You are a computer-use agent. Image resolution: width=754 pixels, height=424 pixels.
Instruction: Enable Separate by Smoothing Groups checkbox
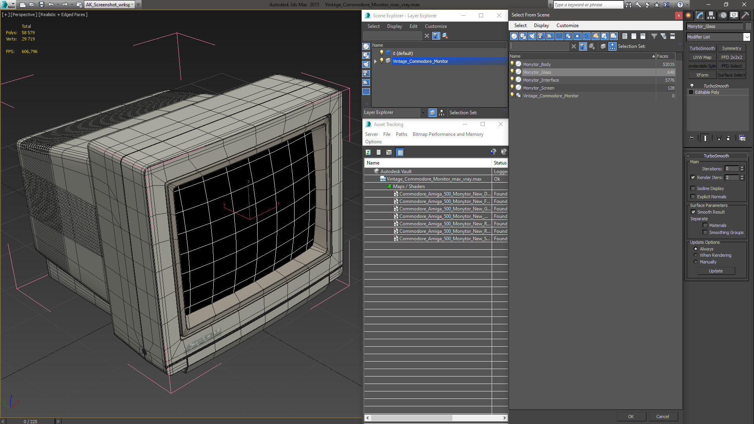click(x=705, y=232)
